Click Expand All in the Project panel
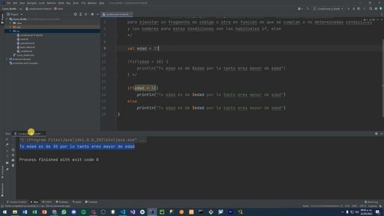The width and height of the screenshot is (384, 216). [80, 14]
